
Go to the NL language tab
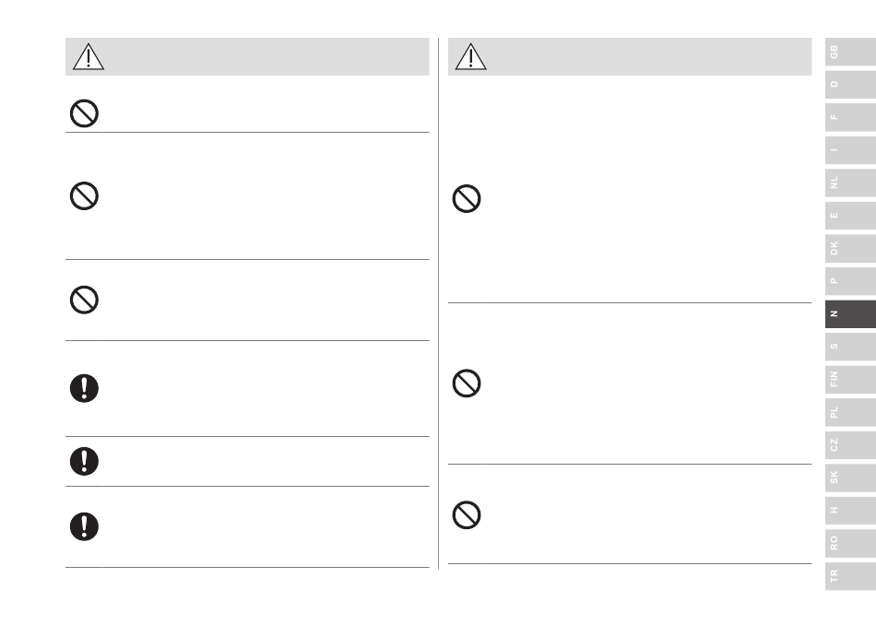tap(850, 183)
